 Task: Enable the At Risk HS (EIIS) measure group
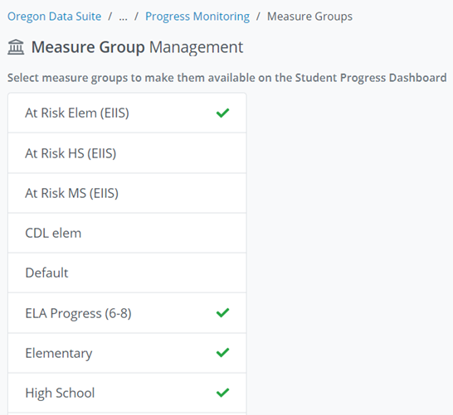[x=127, y=153]
